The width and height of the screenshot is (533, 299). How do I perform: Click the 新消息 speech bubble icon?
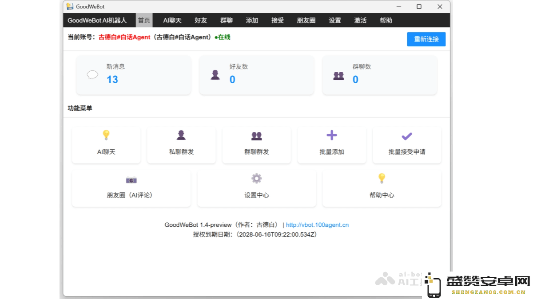click(92, 75)
